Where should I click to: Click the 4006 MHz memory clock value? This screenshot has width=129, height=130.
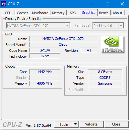click(x=45, y=83)
